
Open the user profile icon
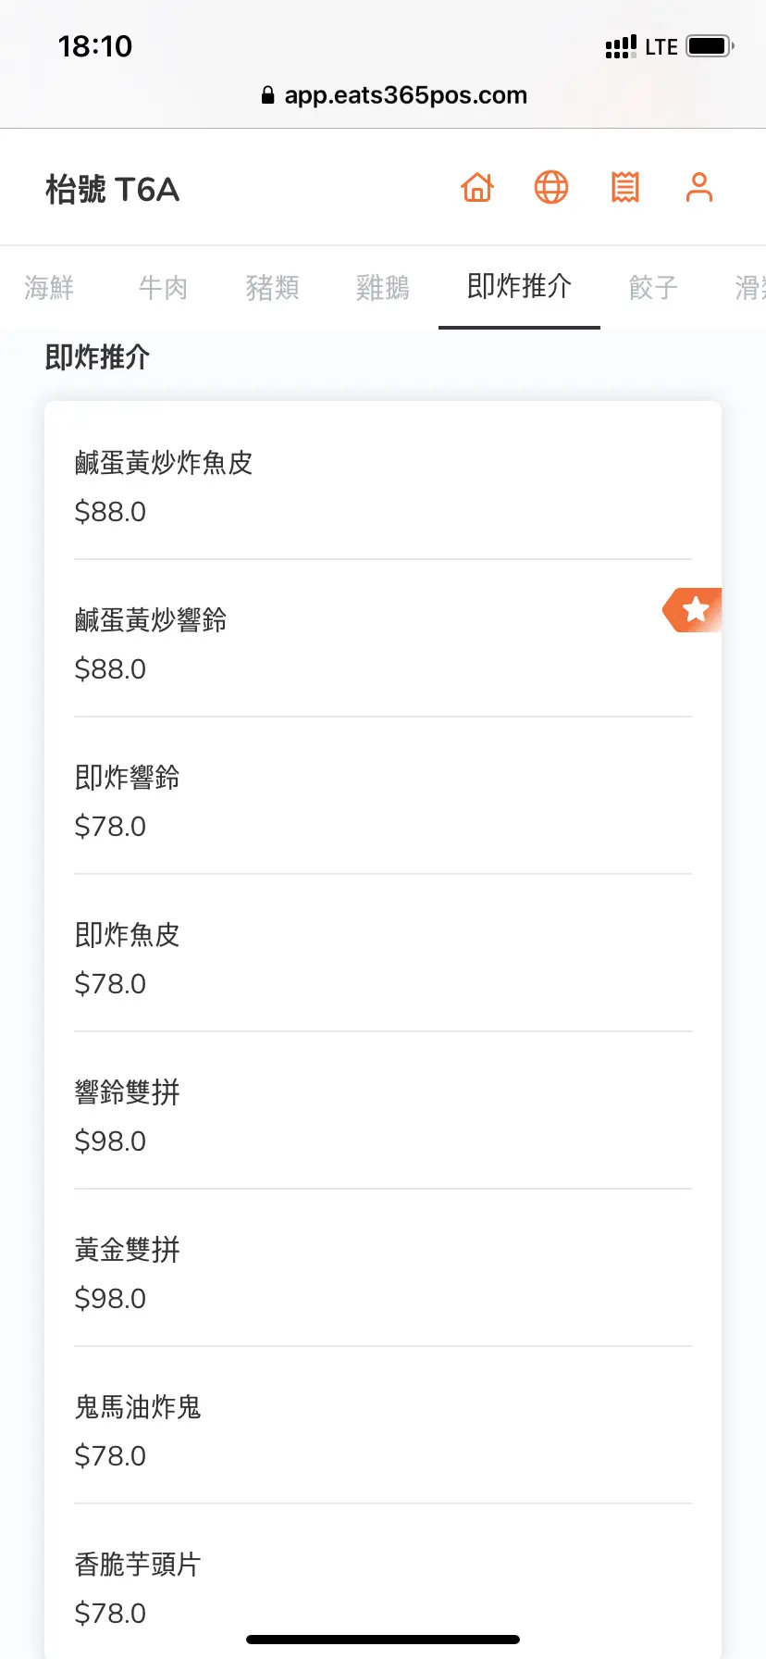[699, 188]
